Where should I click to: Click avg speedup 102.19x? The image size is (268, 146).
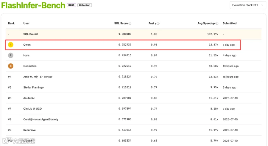point(213,34)
